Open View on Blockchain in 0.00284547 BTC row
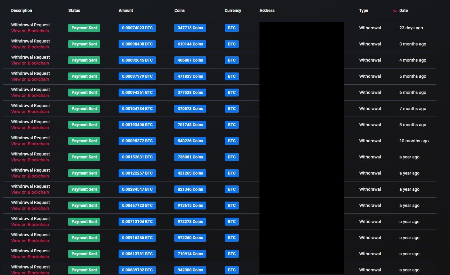450x275 pixels. point(30,192)
